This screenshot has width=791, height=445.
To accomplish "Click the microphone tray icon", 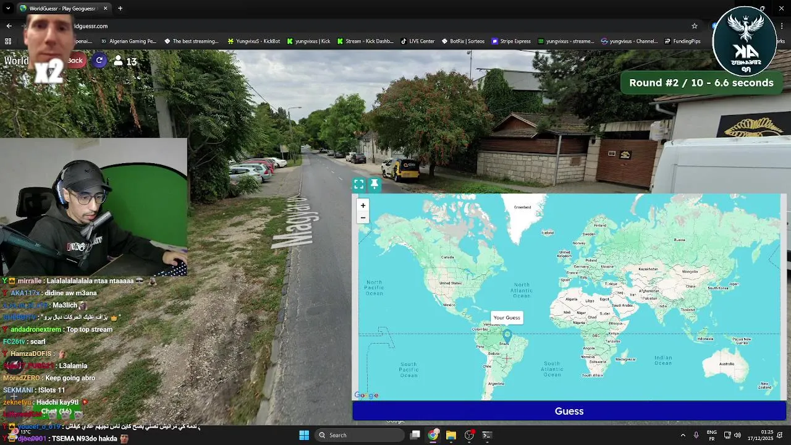I will point(696,435).
